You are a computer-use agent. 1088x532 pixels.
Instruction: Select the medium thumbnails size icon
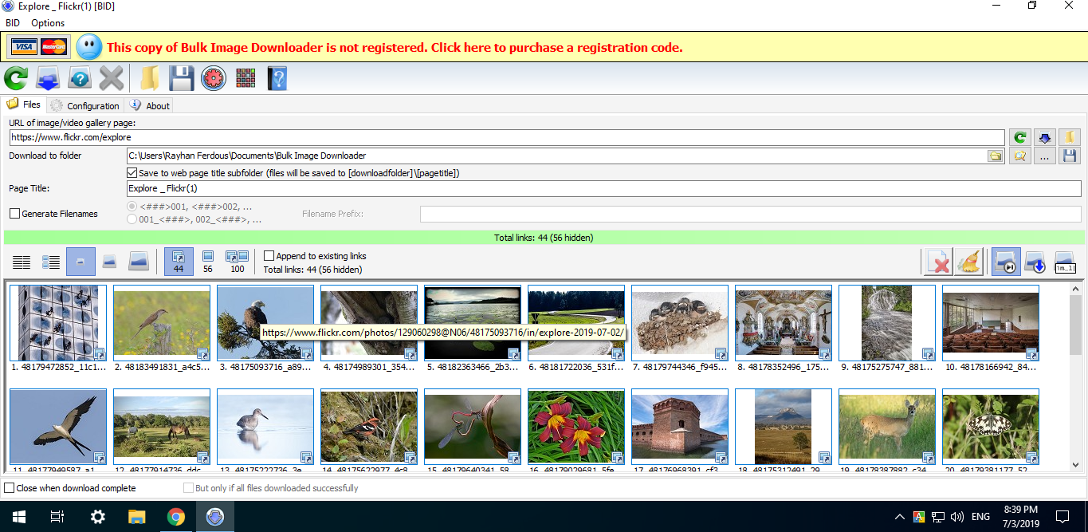[110, 262]
